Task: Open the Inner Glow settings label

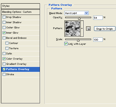Action: coord(12,33)
